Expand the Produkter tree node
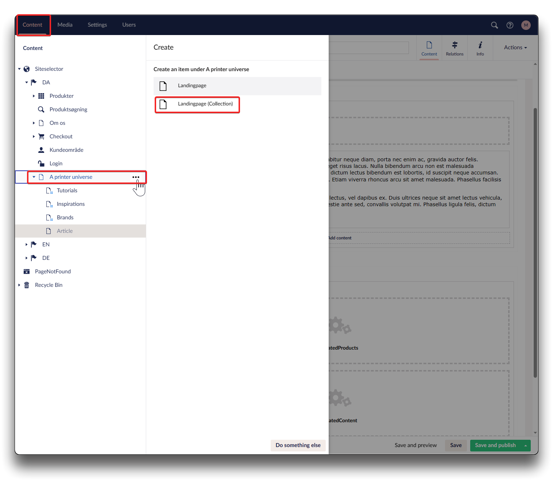Viewport: 553px width, 481px height. tap(34, 96)
